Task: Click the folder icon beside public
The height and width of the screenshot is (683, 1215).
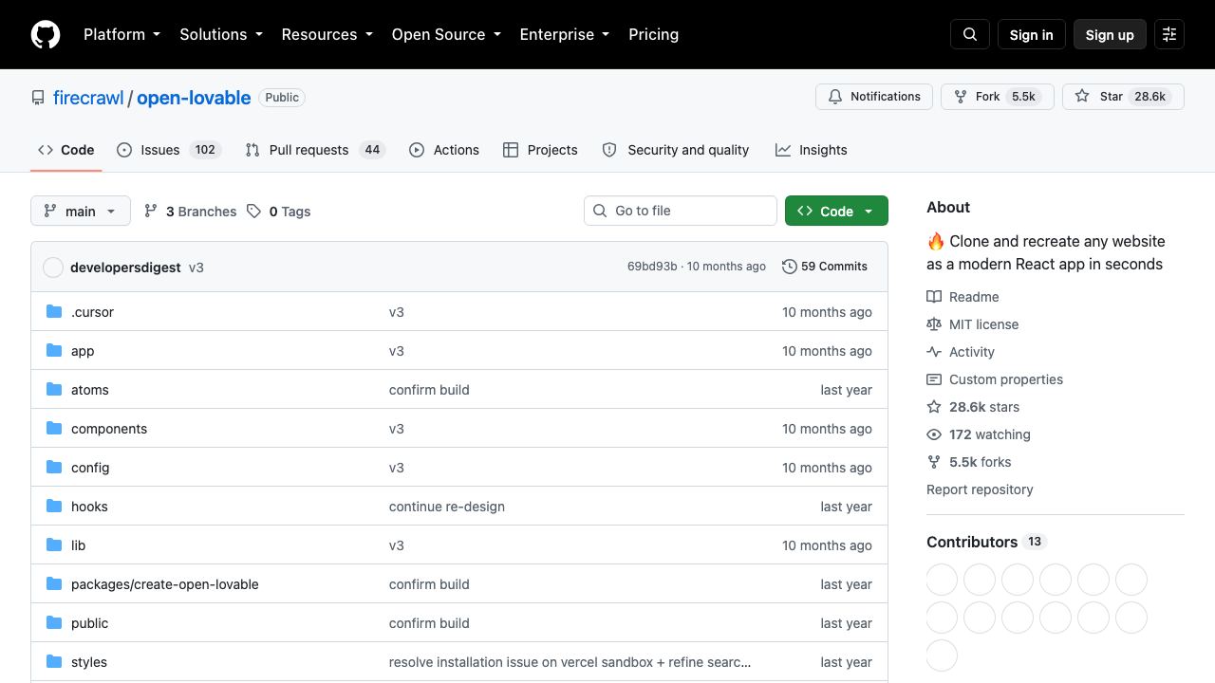Action: point(54,623)
